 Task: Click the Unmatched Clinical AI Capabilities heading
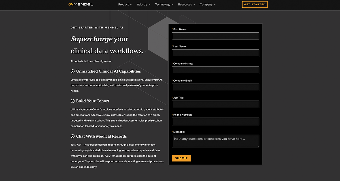click(x=108, y=71)
